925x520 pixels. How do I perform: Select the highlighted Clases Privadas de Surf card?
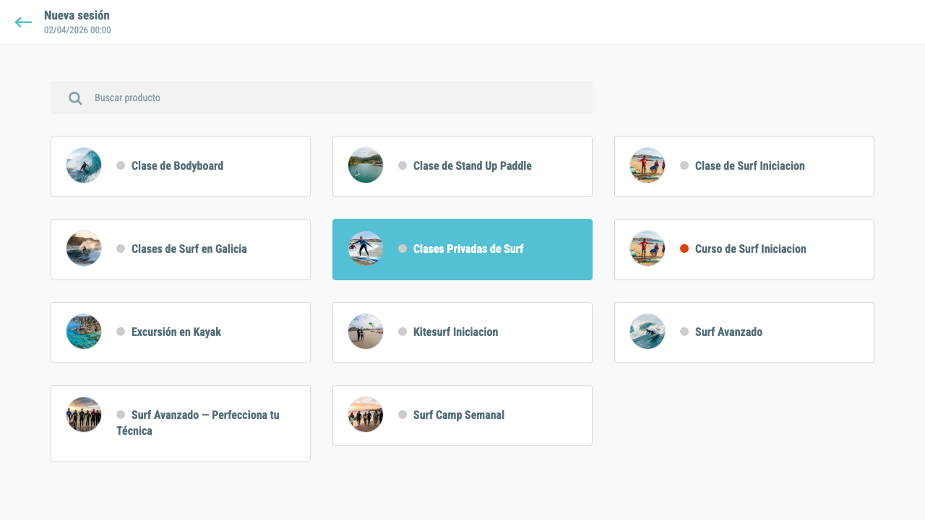tap(462, 249)
